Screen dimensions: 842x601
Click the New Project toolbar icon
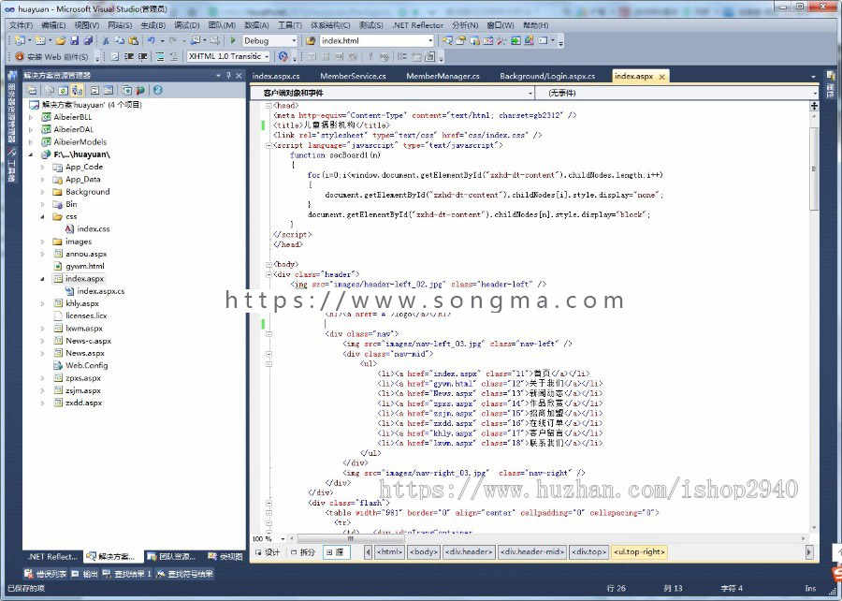pyautogui.click(x=20, y=41)
